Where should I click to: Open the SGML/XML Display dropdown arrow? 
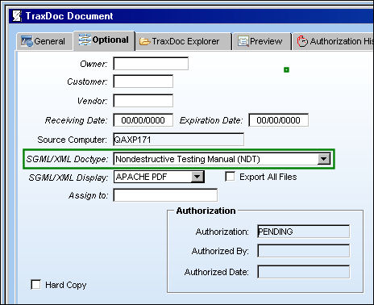197,177
